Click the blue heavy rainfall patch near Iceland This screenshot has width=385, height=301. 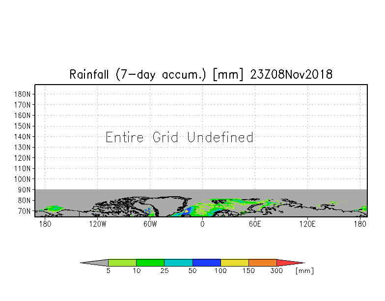tap(187, 212)
